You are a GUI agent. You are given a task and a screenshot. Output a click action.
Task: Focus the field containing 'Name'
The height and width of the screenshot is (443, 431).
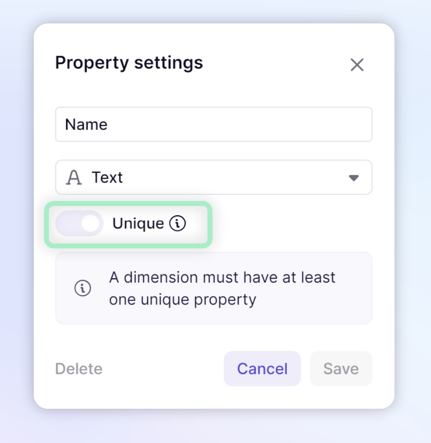pos(214,124)
